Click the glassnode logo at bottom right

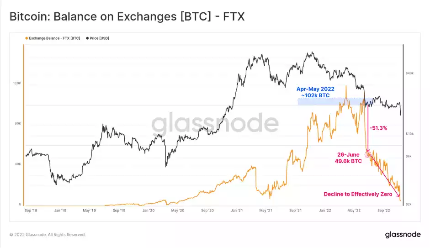(403, 235)
